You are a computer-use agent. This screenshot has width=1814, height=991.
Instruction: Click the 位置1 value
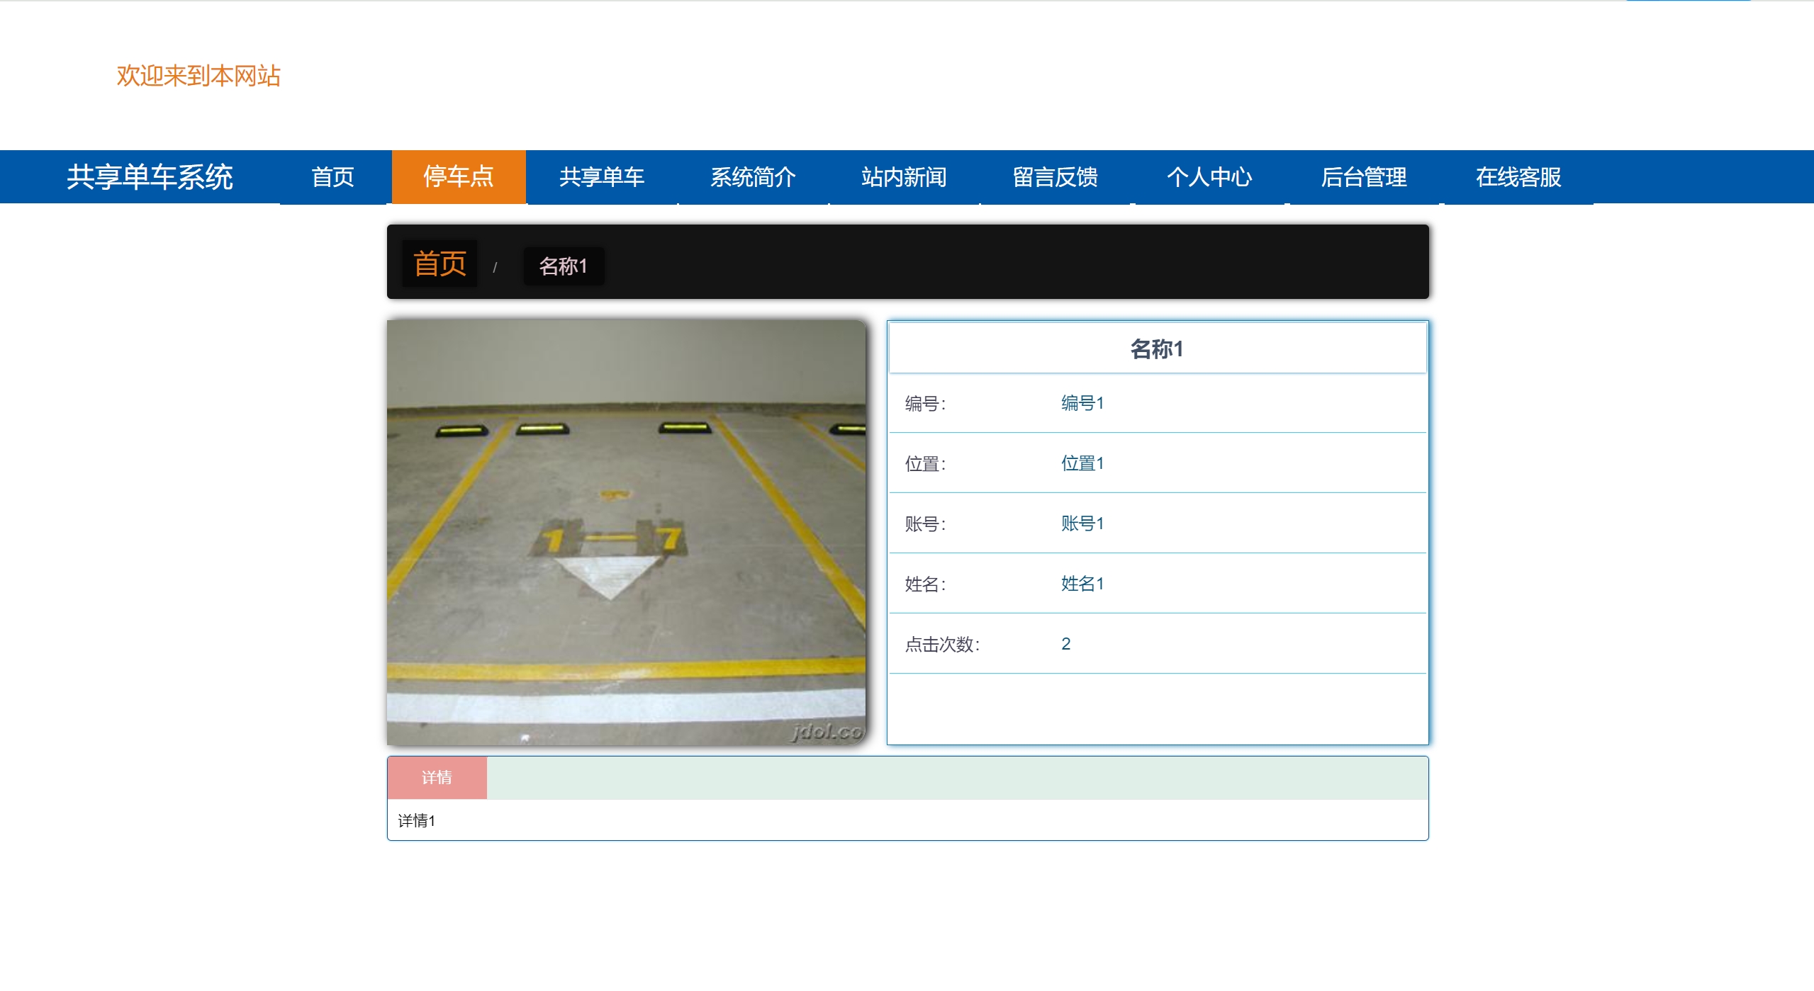[x=1082, y=463]
